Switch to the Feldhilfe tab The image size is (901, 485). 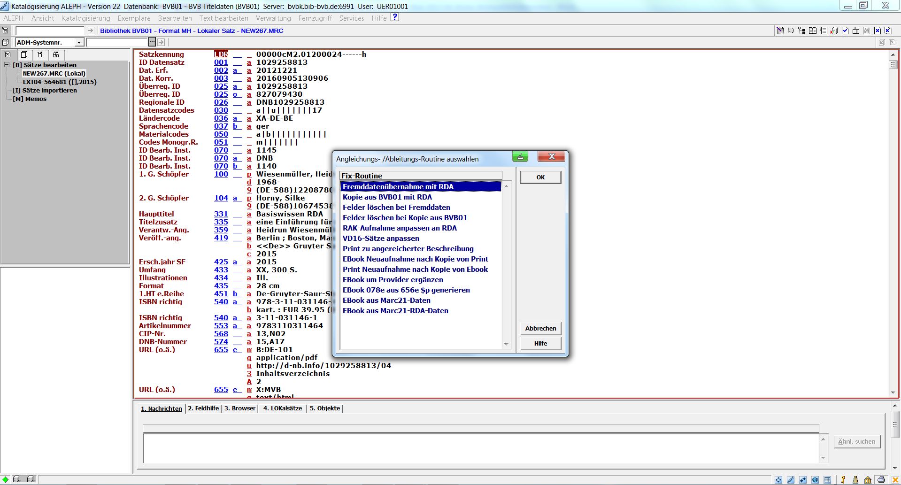click(203, 408)
